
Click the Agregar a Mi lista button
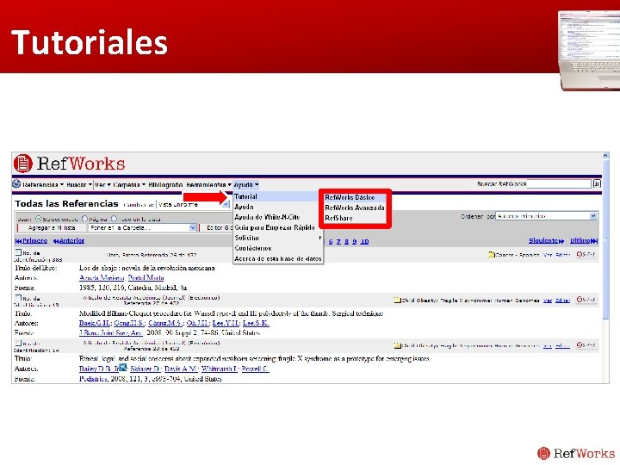coord(52,227)
